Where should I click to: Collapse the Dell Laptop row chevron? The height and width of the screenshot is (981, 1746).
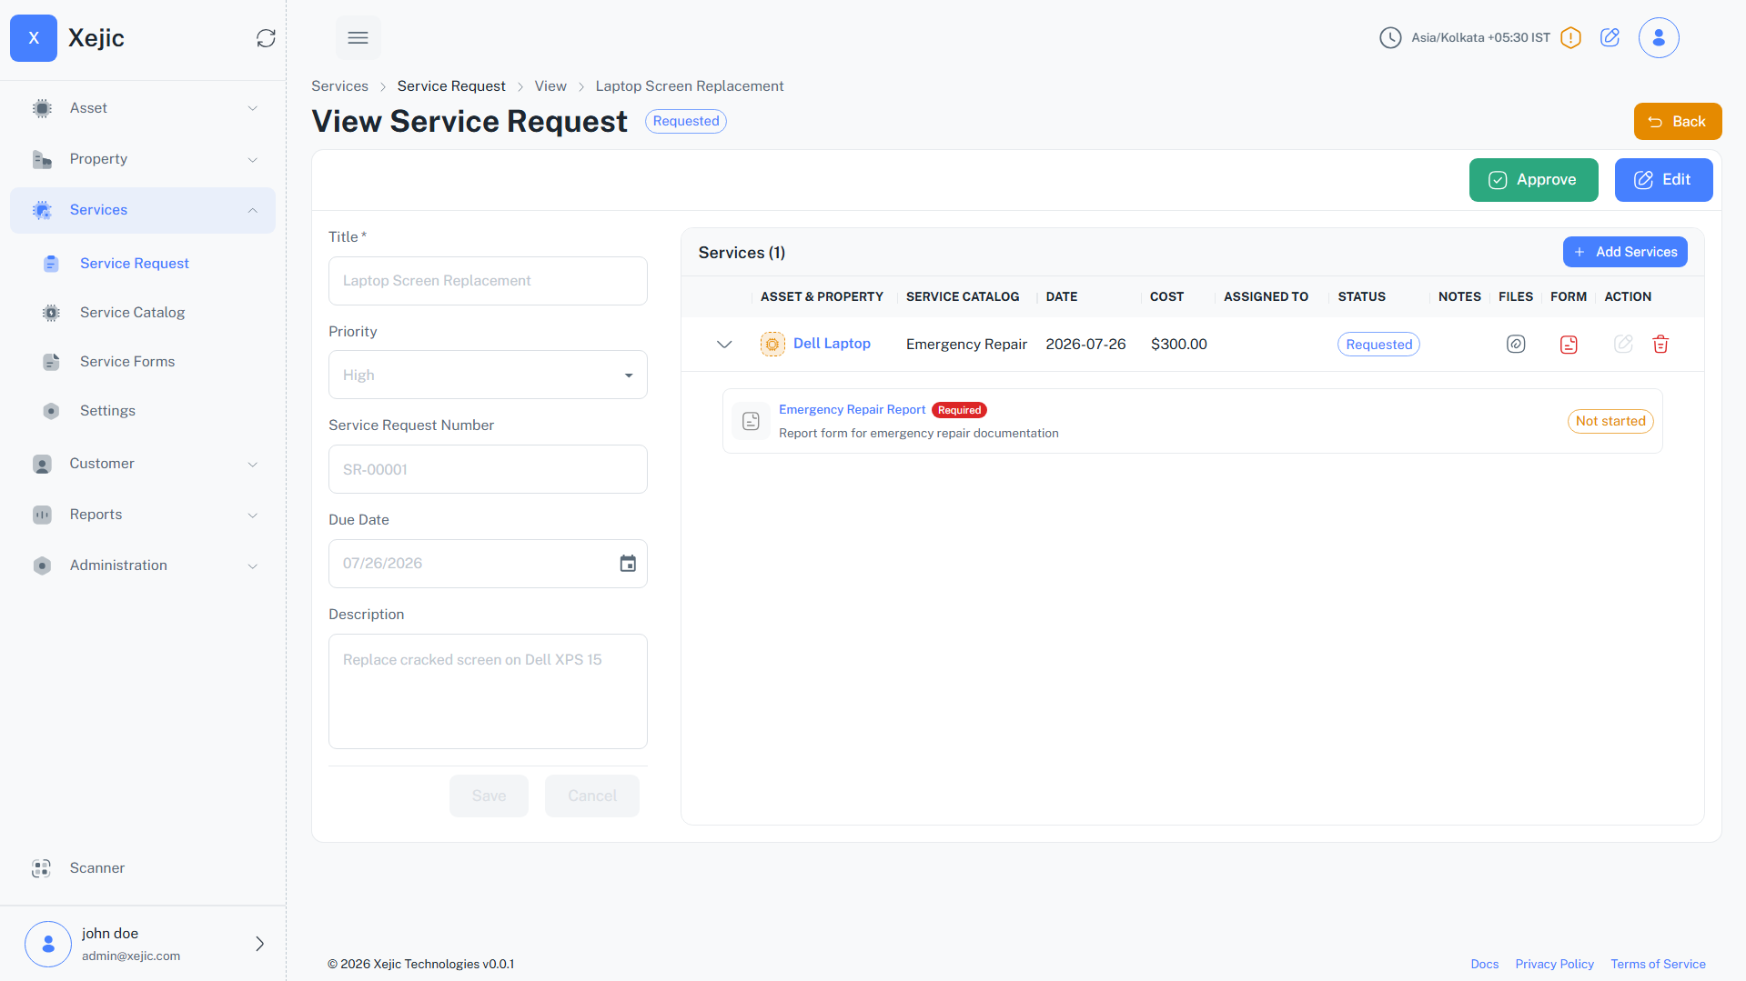click(724, 345)
